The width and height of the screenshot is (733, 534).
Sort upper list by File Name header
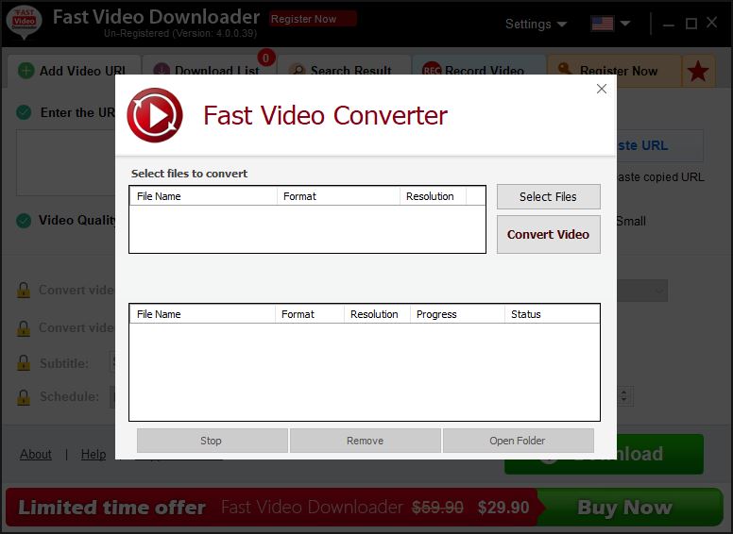[x=203, y=196]
